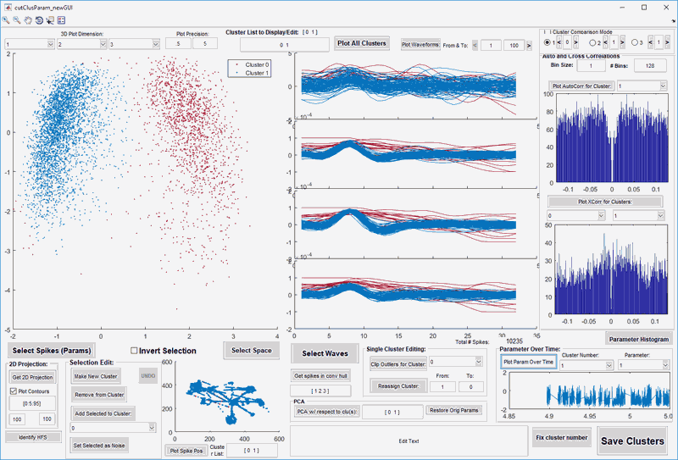This screenshot has height=460, width=678.
Task: Click the Insert Legend toolbar icon
Action: (62, 19)
